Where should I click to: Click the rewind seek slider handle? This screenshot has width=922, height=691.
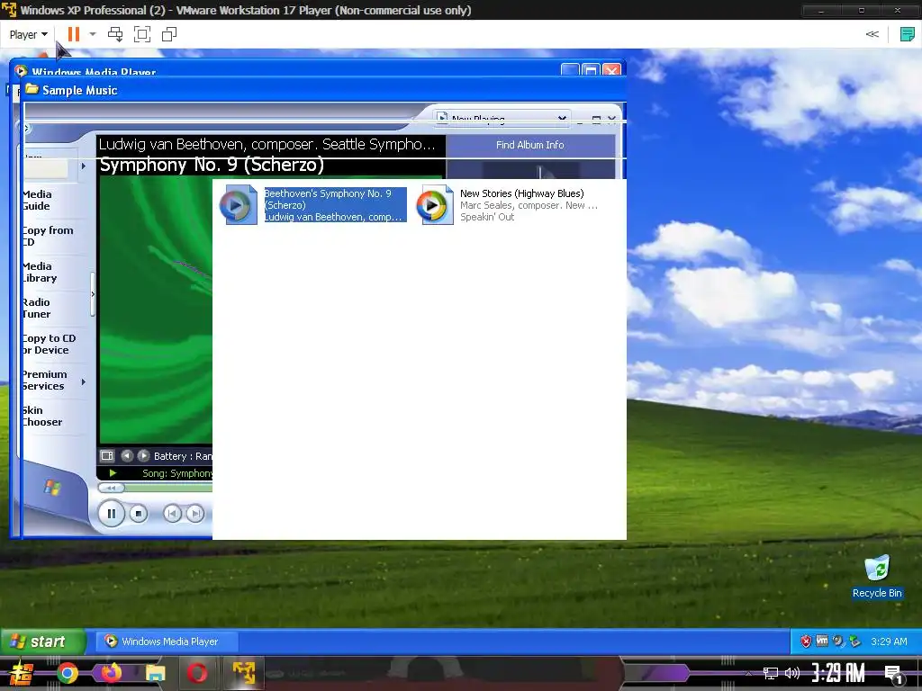[111, 488]
